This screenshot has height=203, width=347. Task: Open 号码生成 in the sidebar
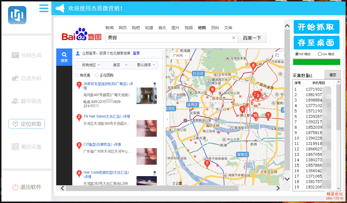(x=27, y=55)
